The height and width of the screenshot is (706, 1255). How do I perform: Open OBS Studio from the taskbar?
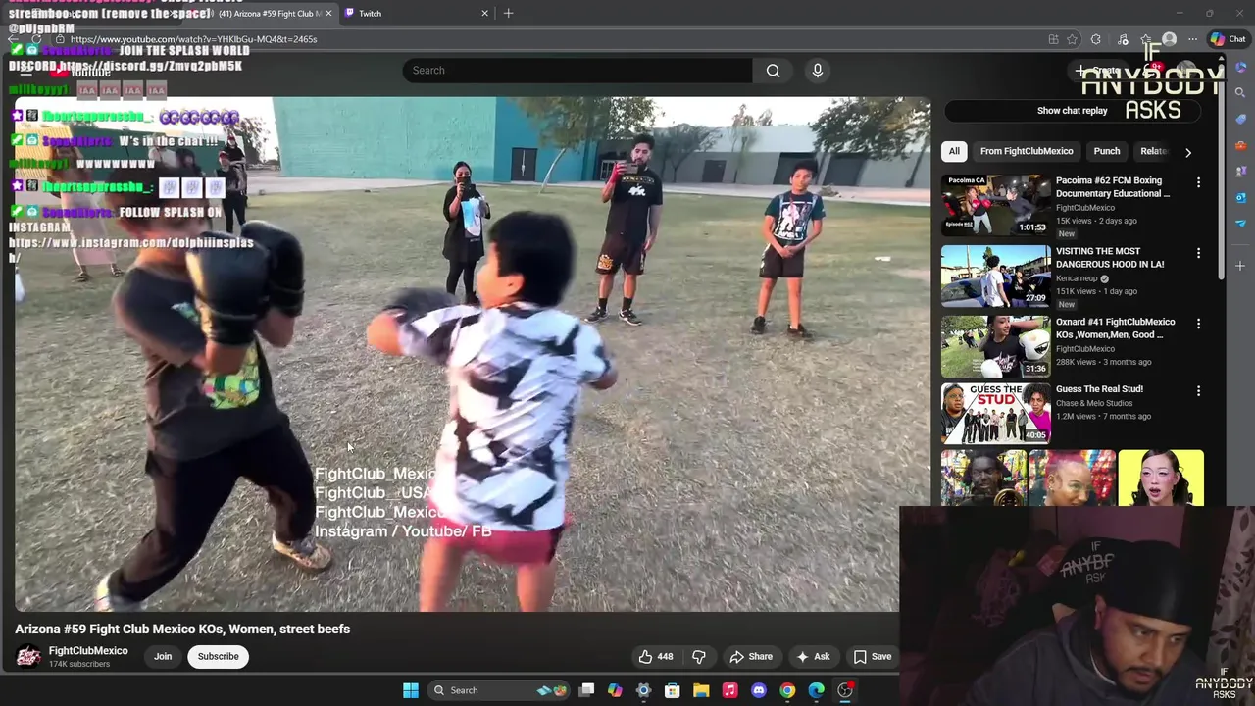coord(845,690)
